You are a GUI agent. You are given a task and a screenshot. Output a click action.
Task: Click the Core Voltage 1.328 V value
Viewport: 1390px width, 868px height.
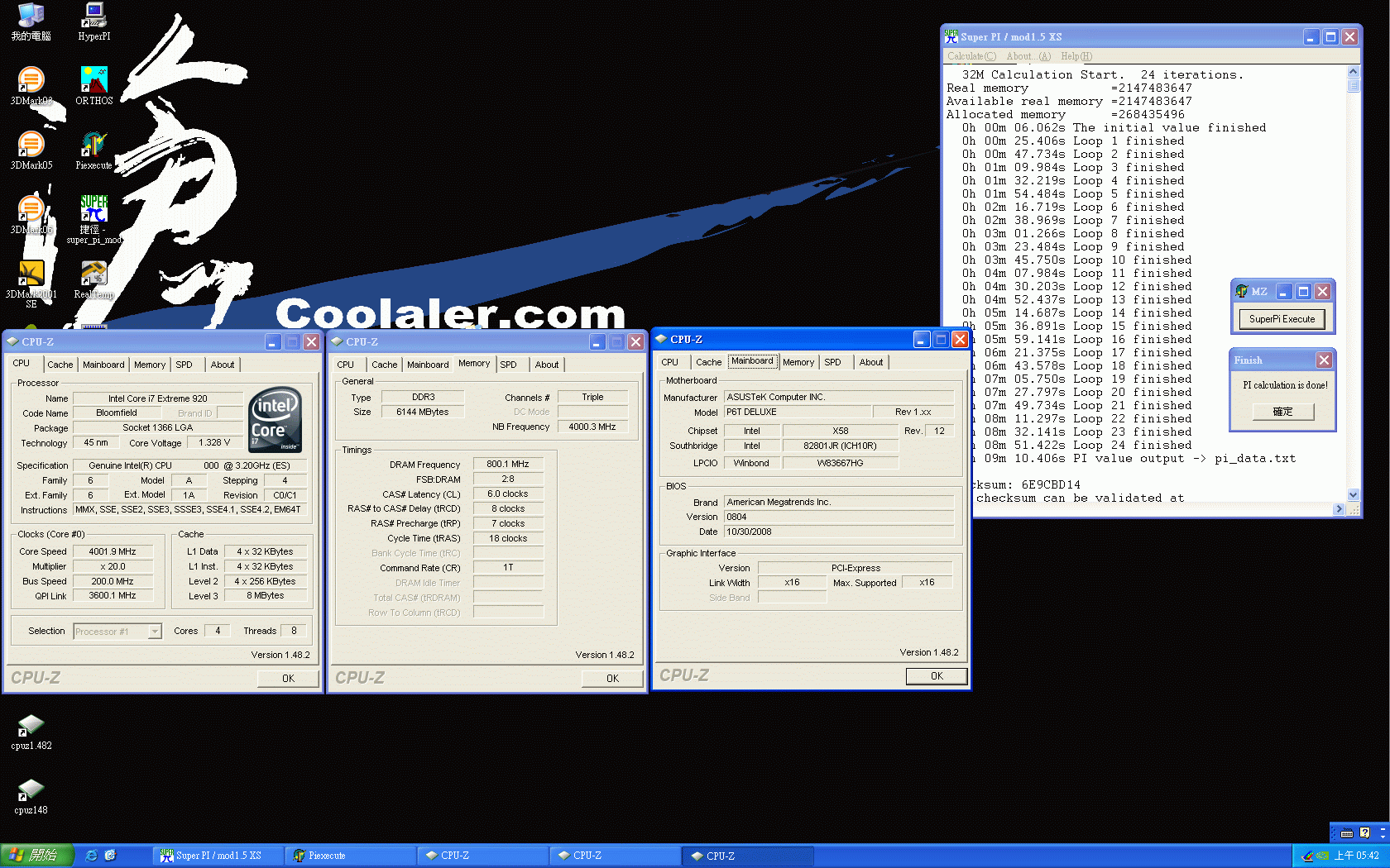[x=214, y=442]
